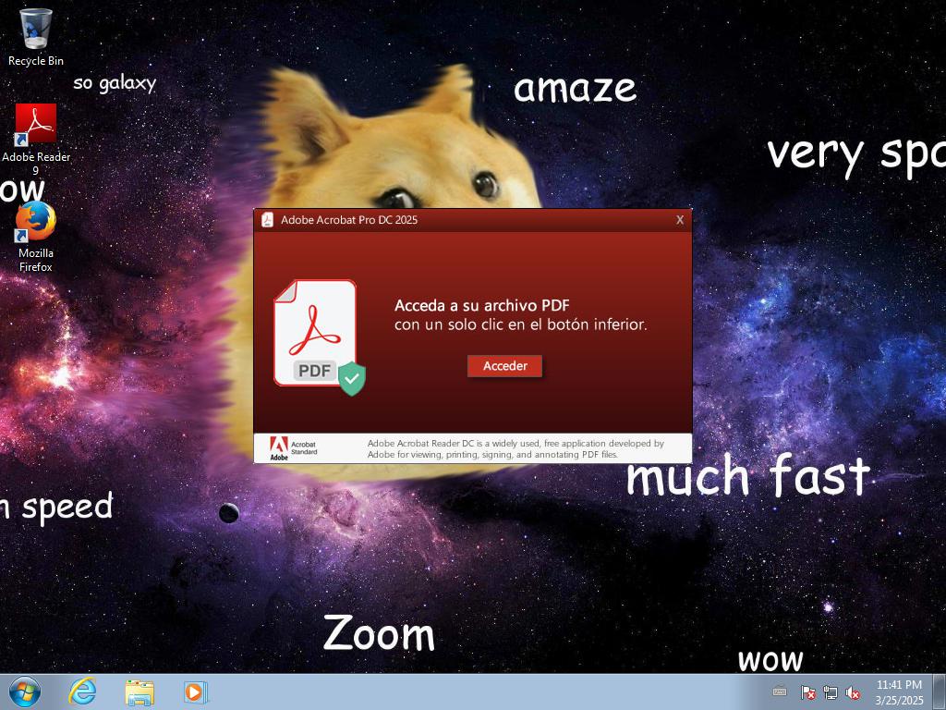The width and height of the screenshot is (946, 710).
Task: Click the 'Adobe Acrobat Reader DC is a widely used' footer text
Action: coord(515,448)
